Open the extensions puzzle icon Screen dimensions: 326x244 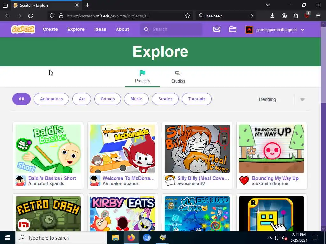[x=295, y=16]
